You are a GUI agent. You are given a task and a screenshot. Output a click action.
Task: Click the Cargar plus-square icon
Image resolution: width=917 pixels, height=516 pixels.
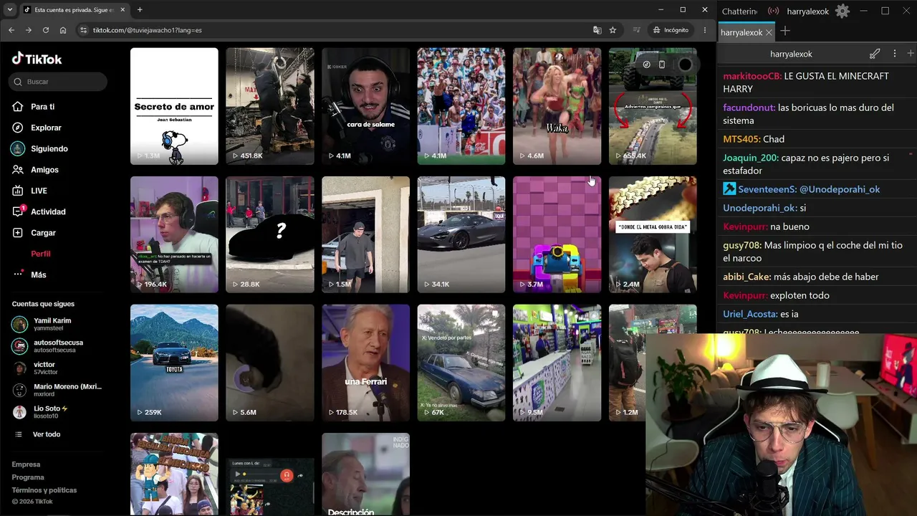coord(18,233)
